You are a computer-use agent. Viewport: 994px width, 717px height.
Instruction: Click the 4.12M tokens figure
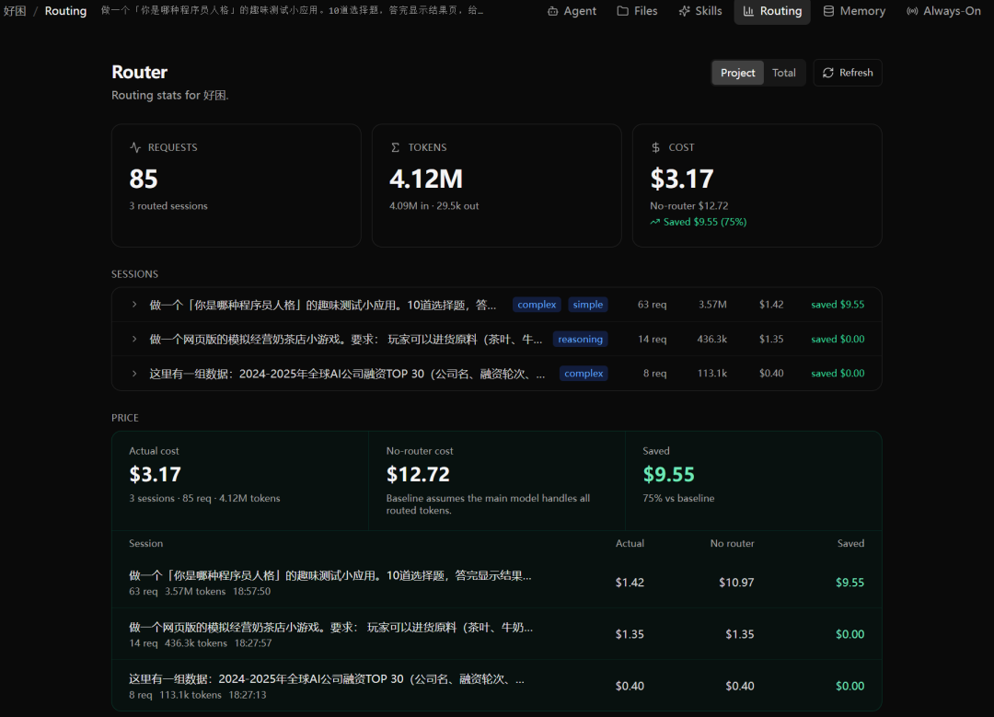[x=426, y=179]
